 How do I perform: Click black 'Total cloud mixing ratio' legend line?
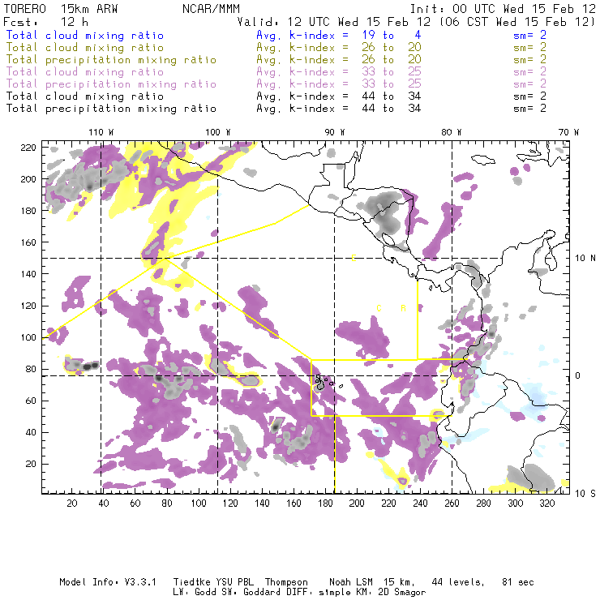85,96
